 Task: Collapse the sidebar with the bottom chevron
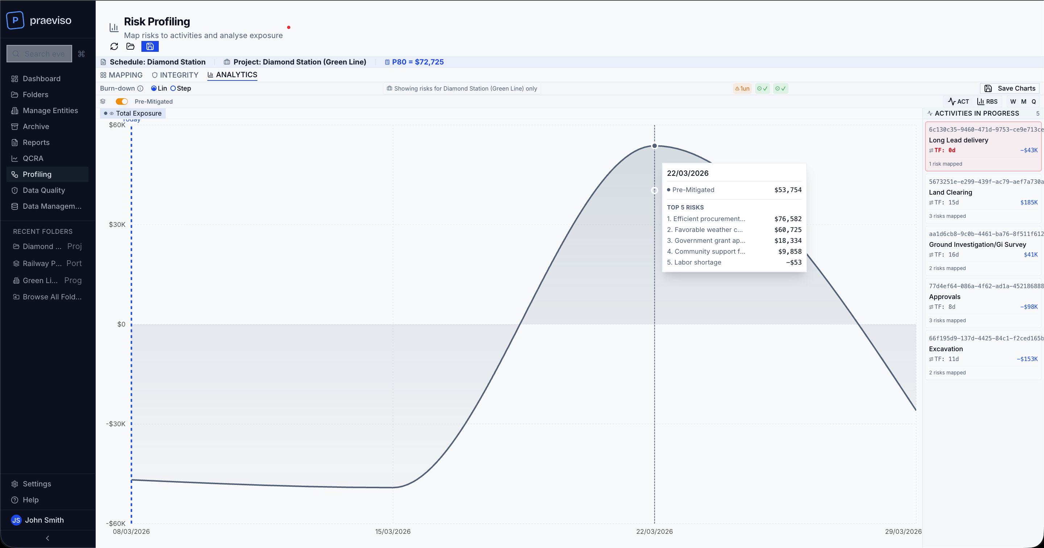(47, 538)
